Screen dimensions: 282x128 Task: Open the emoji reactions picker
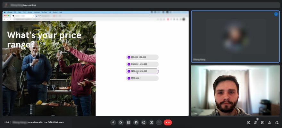(x=144, y=123)
